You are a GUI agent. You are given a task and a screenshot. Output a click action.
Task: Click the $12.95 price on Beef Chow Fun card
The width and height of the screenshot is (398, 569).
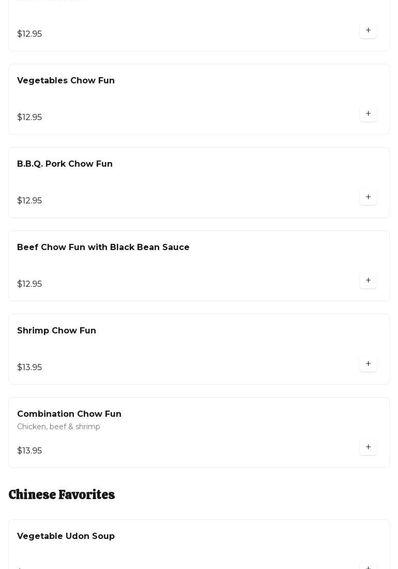pyautogui.click(x=29, y=284)
